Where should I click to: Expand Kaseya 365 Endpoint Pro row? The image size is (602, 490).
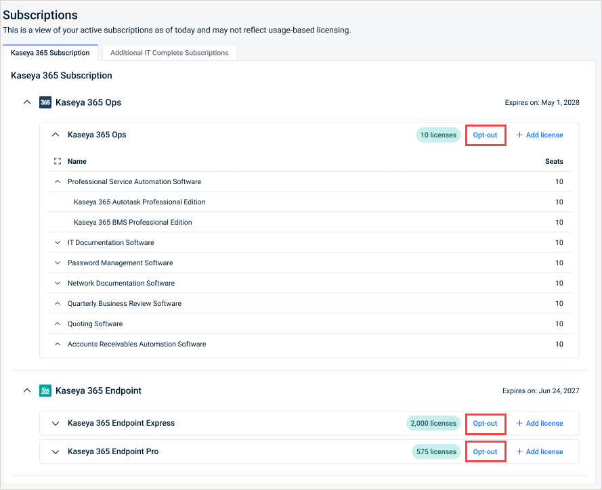(56, 451)
